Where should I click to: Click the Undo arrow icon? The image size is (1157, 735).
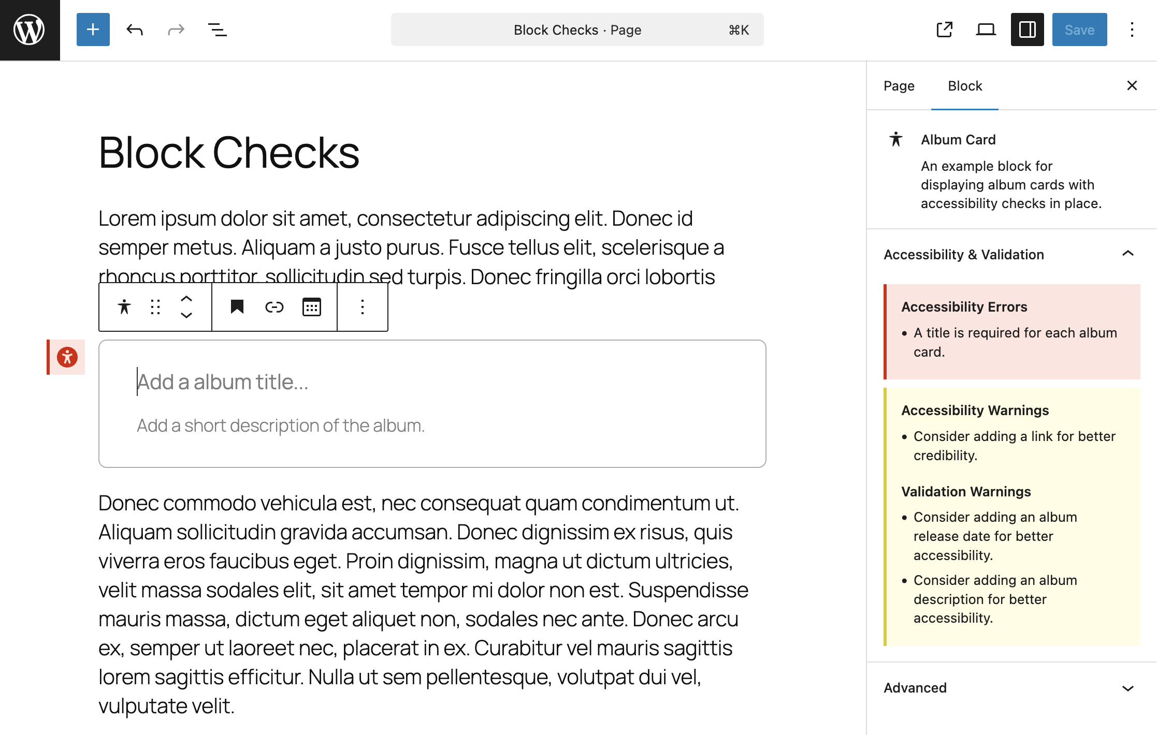(134, 30)
